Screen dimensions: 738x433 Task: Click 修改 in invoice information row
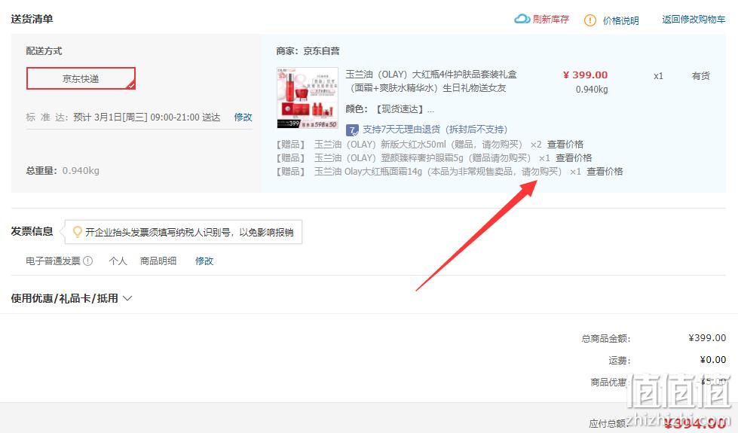tap(204, 261)
